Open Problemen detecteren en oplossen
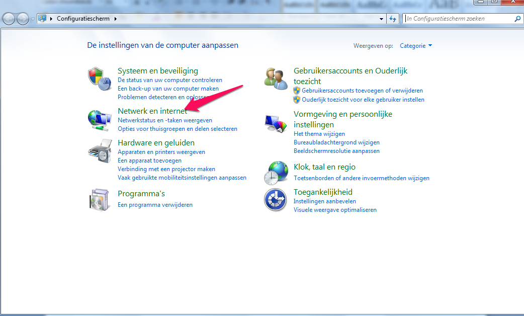This screenshot has height=316, width=524. click(x=163, y=97)
